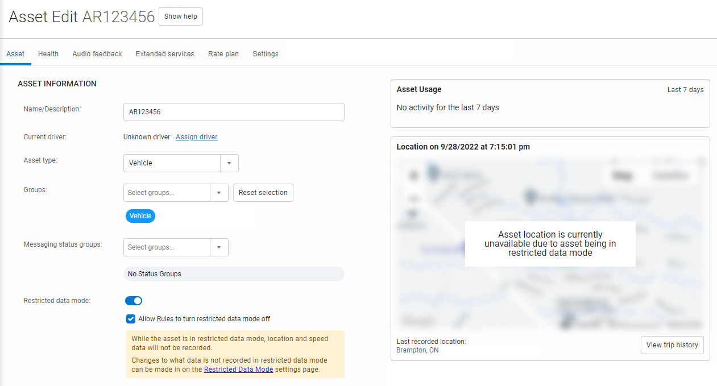Click the View trip history button
The image size is (717, 386).
click(672, 345)
